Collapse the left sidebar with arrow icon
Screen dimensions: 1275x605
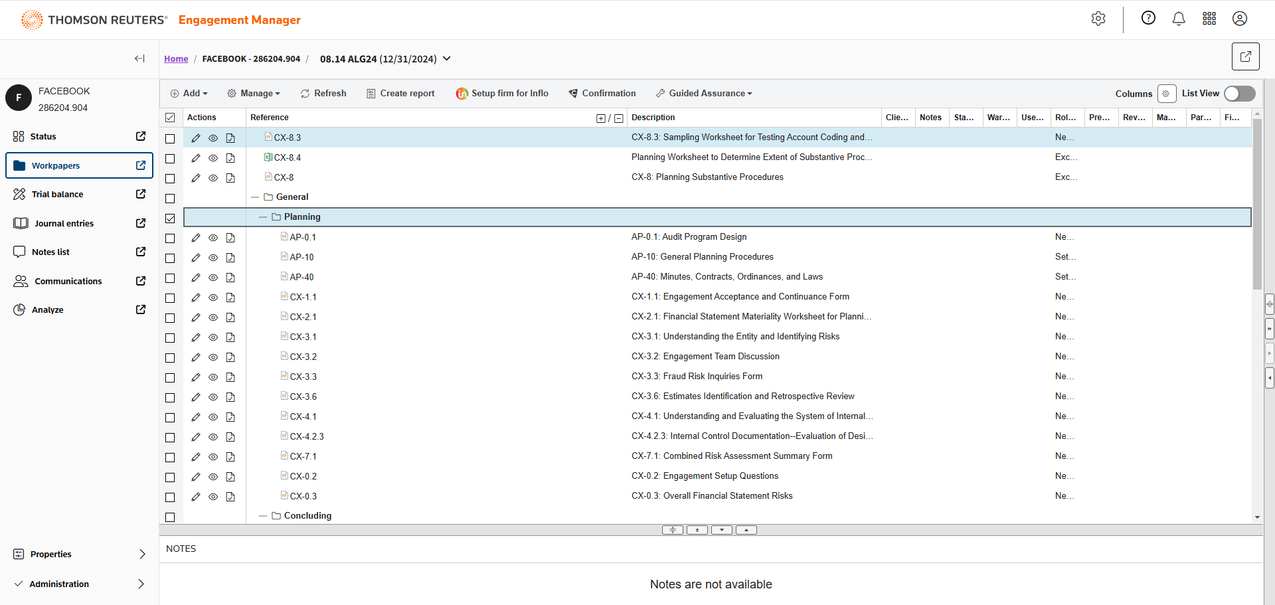tap(139, 58)
